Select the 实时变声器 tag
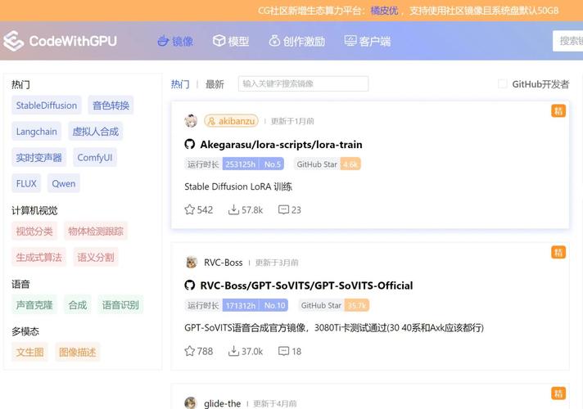The width and height of the screenshot is (583, 409). coord(38,158)
